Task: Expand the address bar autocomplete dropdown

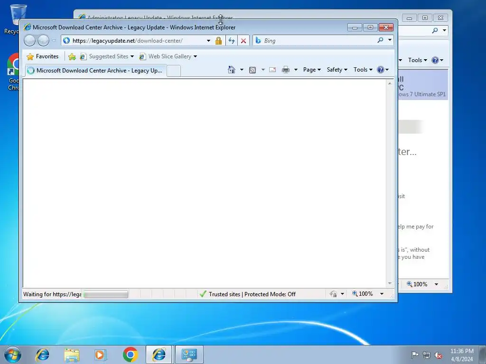Action: [209, 41]
